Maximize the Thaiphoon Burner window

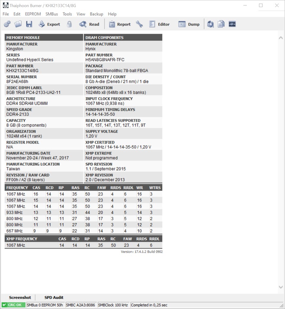coord(261,5)
